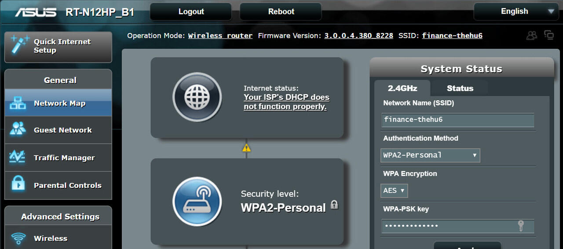Switch to the Status tab
Viewport: 563px width, 249px height.
tap(460, 88)
